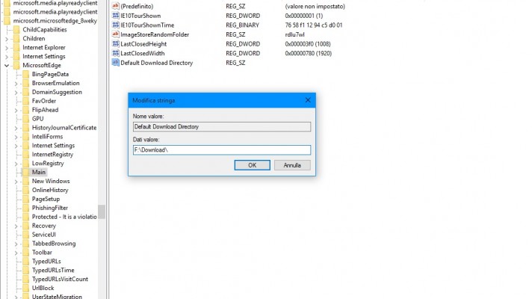The width and height of the screenshot is (532, 299).
Task: Expand the top-level Internet Settings node
Action: coord(7,57)
